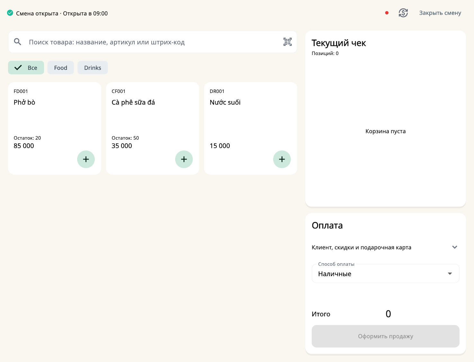Select the Все category filter chip

pyautogui.click(x=26, y=68)
